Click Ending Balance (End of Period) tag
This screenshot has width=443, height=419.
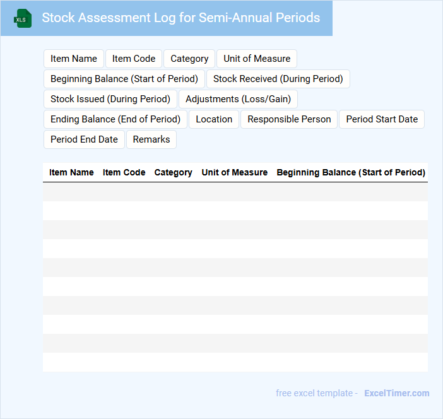[115, 119]
